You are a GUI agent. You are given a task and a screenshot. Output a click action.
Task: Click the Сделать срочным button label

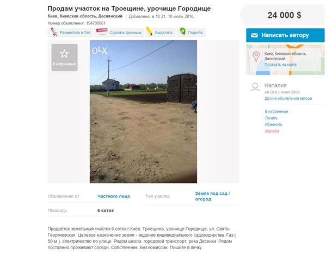(125, 33)
